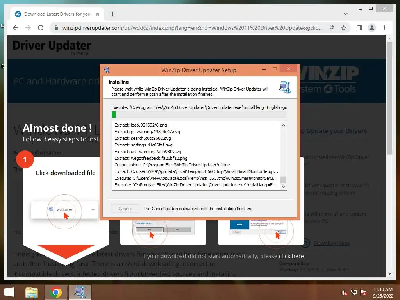Minimize the WinZip Driver Updater Setup window
Viewport: 400px width, 300px height.
coord(264,69)
